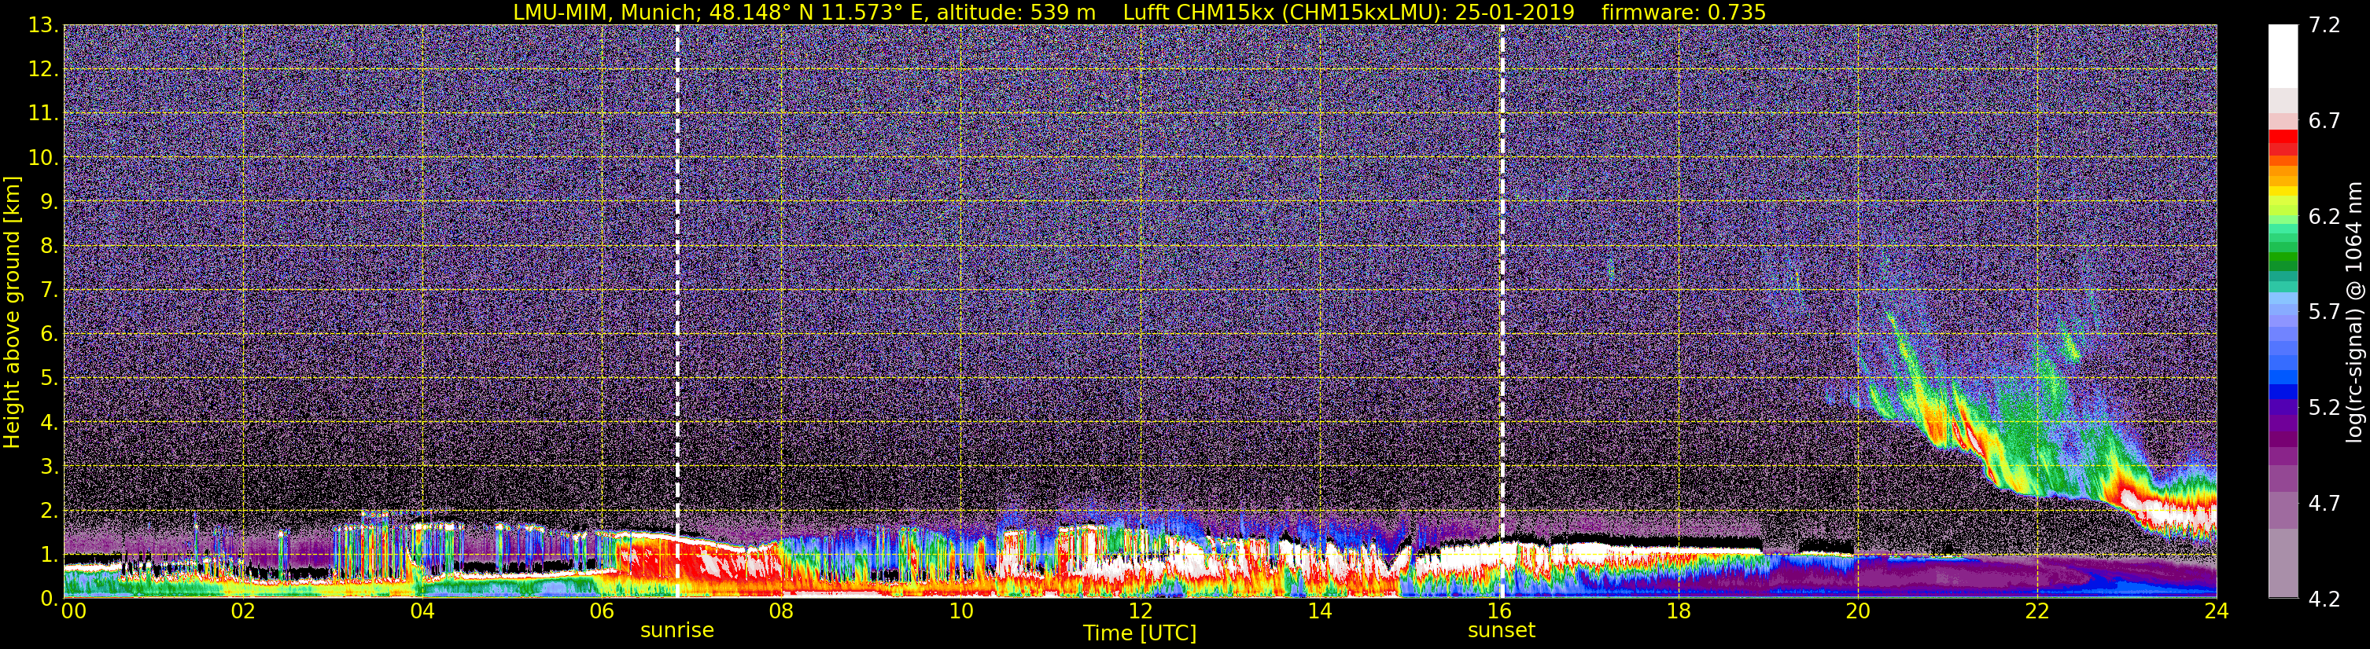Click the red section of the colorbar

point(2283,142)
